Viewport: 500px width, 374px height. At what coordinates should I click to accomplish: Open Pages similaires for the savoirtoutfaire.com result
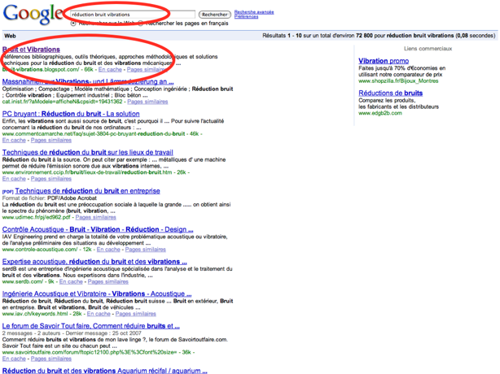point(51,359)
